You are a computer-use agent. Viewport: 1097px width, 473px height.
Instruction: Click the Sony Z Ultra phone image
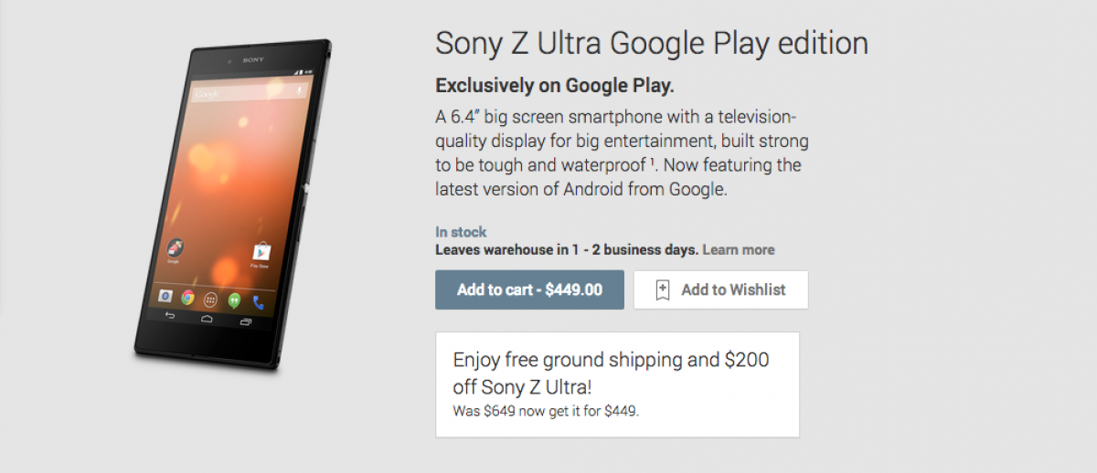click(x=233, y=201)
